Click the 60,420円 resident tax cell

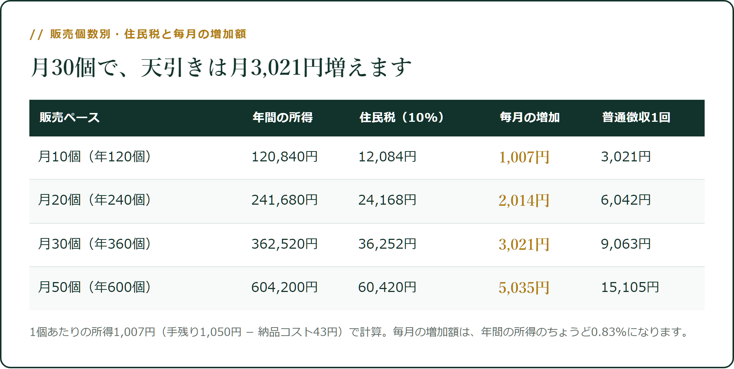[387, 287]
